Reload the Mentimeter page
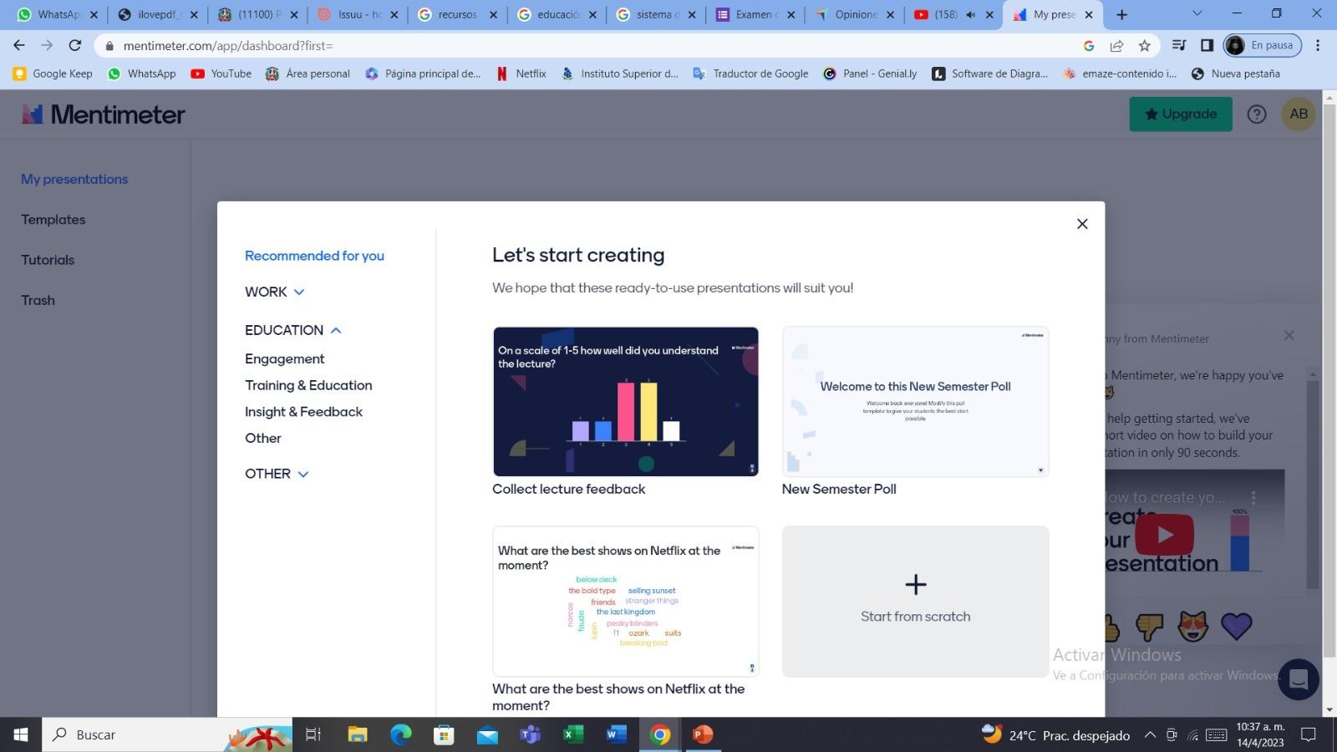Viewport: 1337px width, 752px height. 75,45
